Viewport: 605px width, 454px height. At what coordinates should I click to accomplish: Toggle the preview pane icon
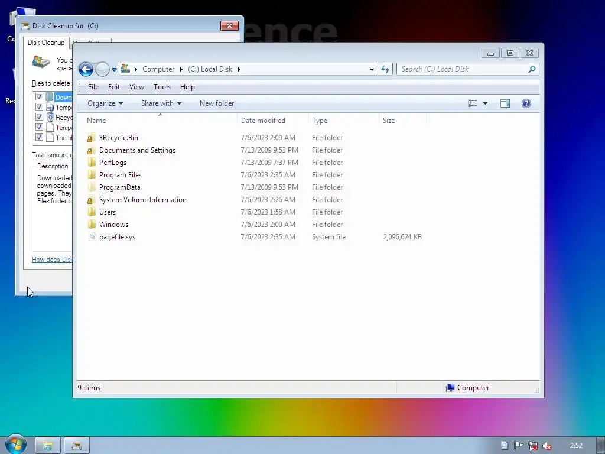(505, 103)
